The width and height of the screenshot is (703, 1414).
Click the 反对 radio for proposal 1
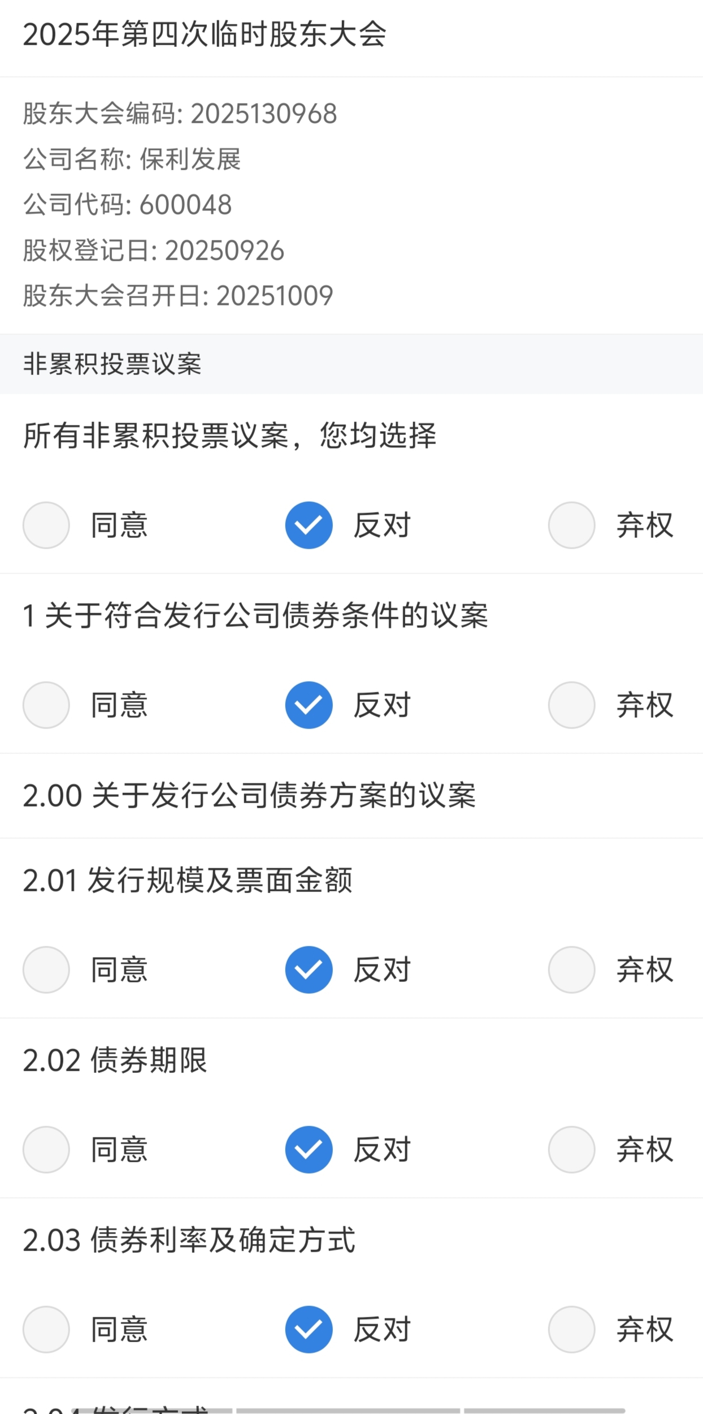click(309, 705)
